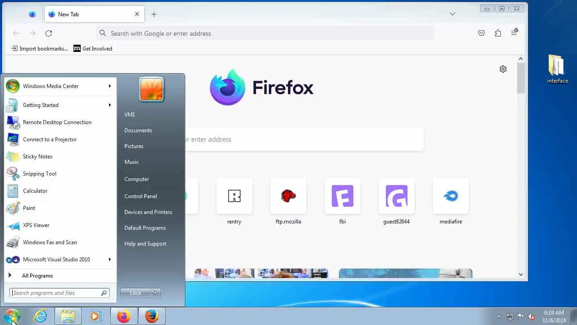Open Internet Explorer from taskbar
This screenshot has width=577, height=325.
pos(41,316)
